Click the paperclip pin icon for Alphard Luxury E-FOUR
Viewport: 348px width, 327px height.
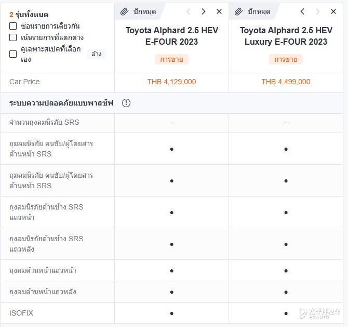tap(238, 11)
